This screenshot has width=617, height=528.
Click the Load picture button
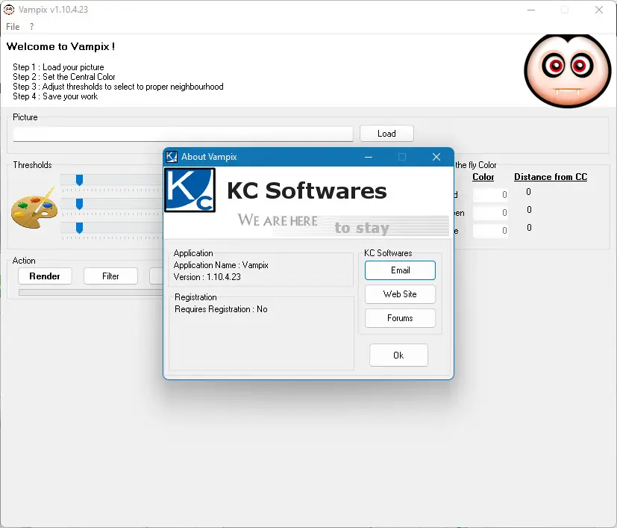386,134
